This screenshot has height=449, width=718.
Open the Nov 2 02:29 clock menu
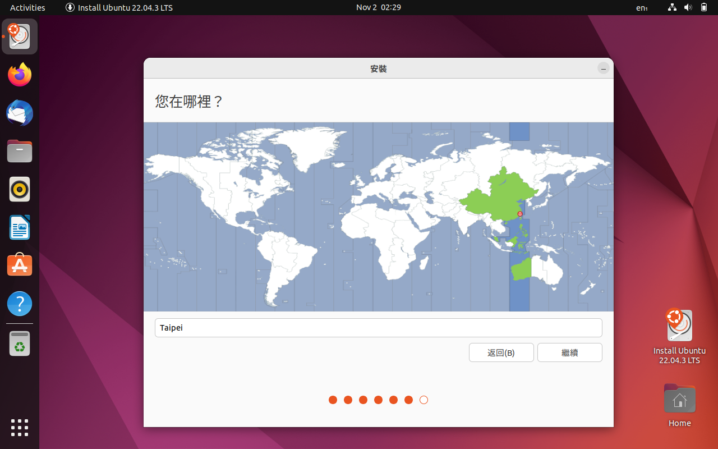coord(379,7)
